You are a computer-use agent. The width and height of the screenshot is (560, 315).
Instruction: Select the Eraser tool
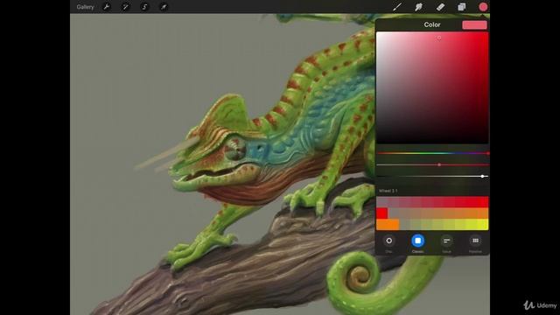pos(440,7)
